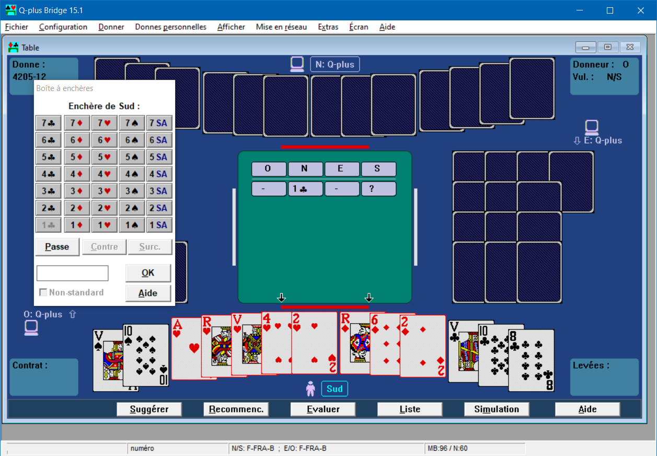Screen dimensions: 657x456
Task: Bid 6 hearts in bidding box
Action: point(104,140)
